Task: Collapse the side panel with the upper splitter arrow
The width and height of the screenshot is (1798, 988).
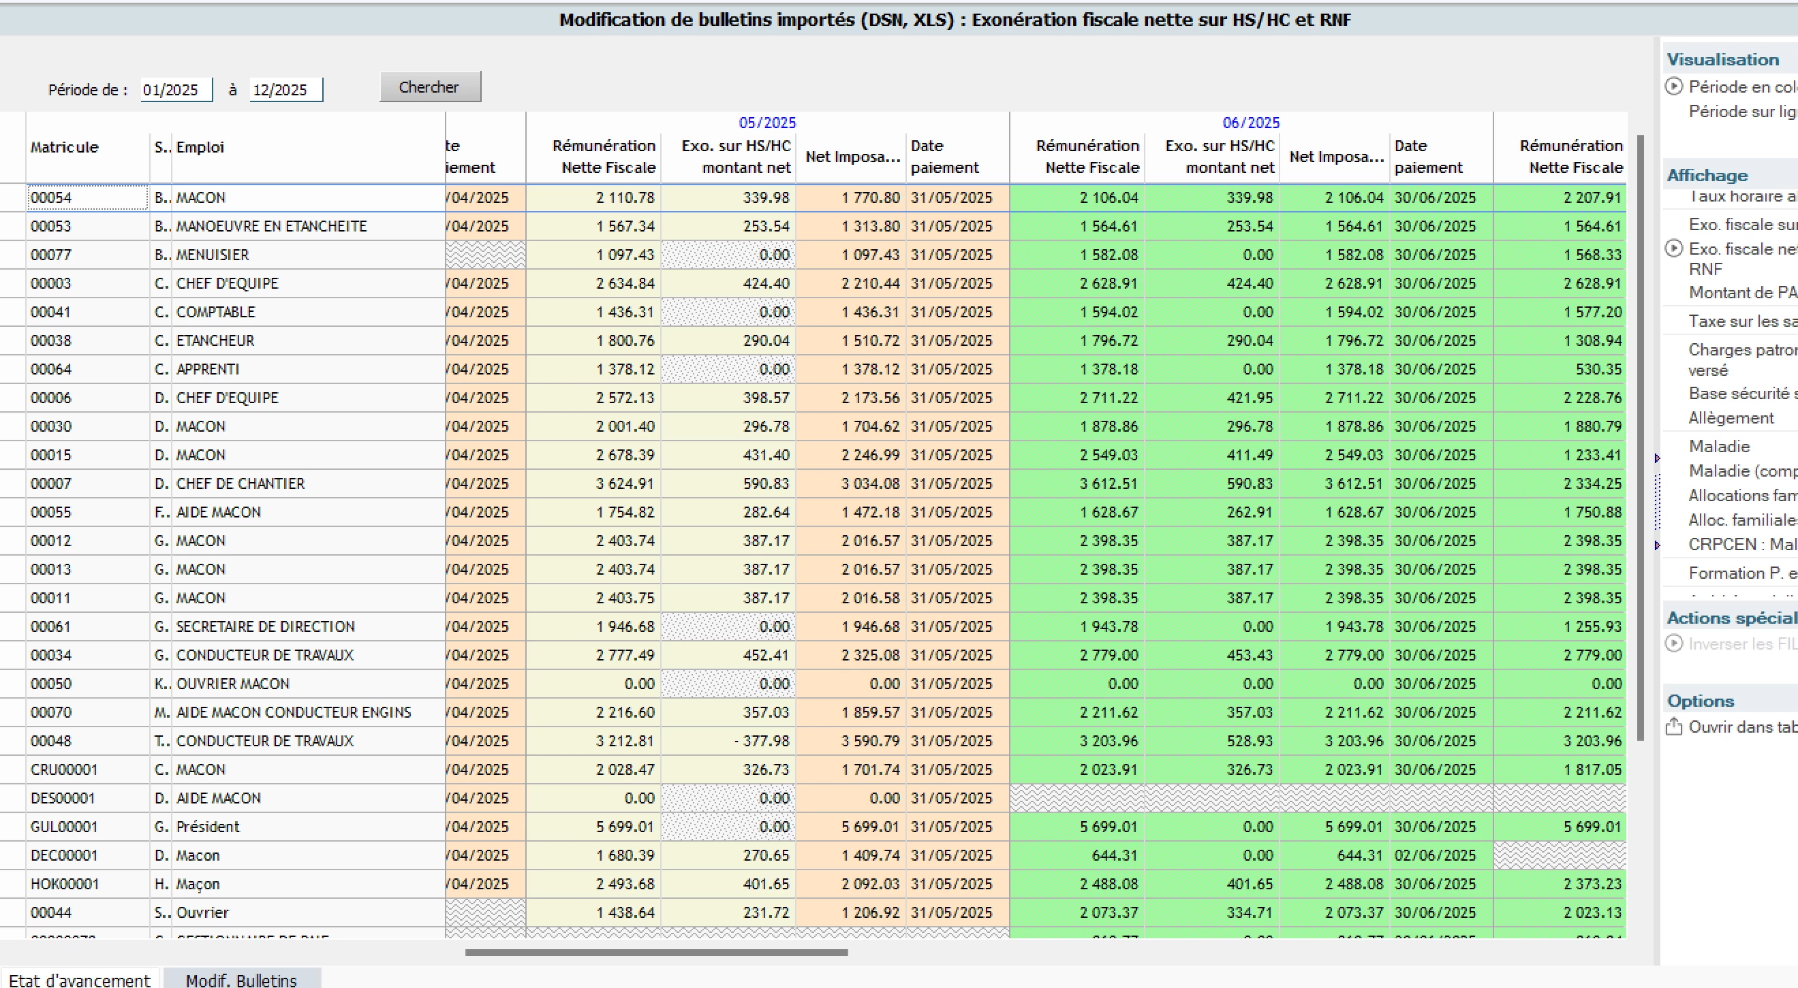Action: pyautogui.click(x=1657, y=458)
